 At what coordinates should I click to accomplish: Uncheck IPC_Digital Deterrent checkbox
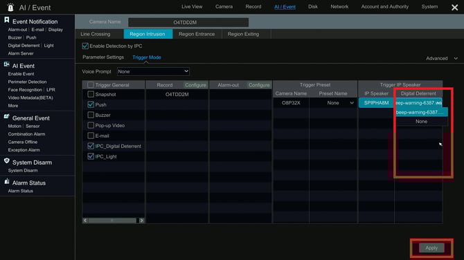[91, 146]
